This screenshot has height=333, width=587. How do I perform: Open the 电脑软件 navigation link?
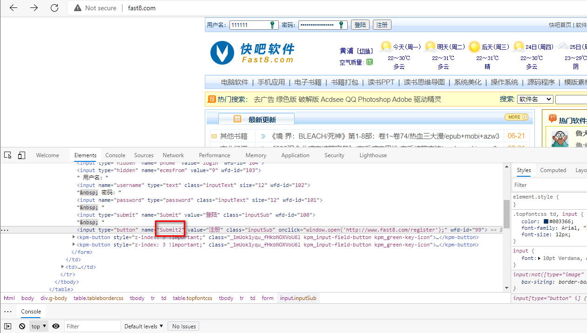(x=235, y=82)
